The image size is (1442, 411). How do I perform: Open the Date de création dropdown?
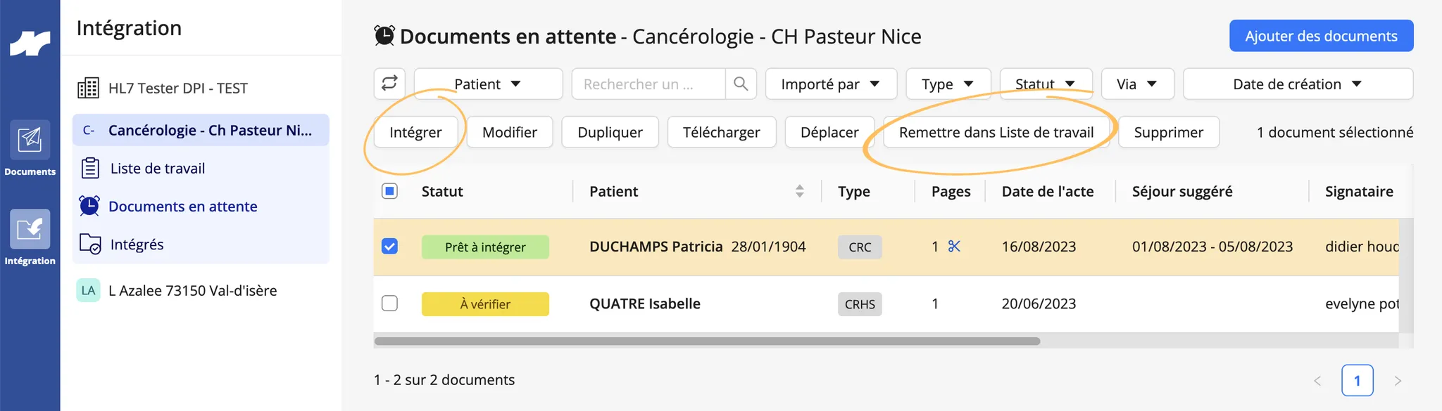[x=1298, y=84]
